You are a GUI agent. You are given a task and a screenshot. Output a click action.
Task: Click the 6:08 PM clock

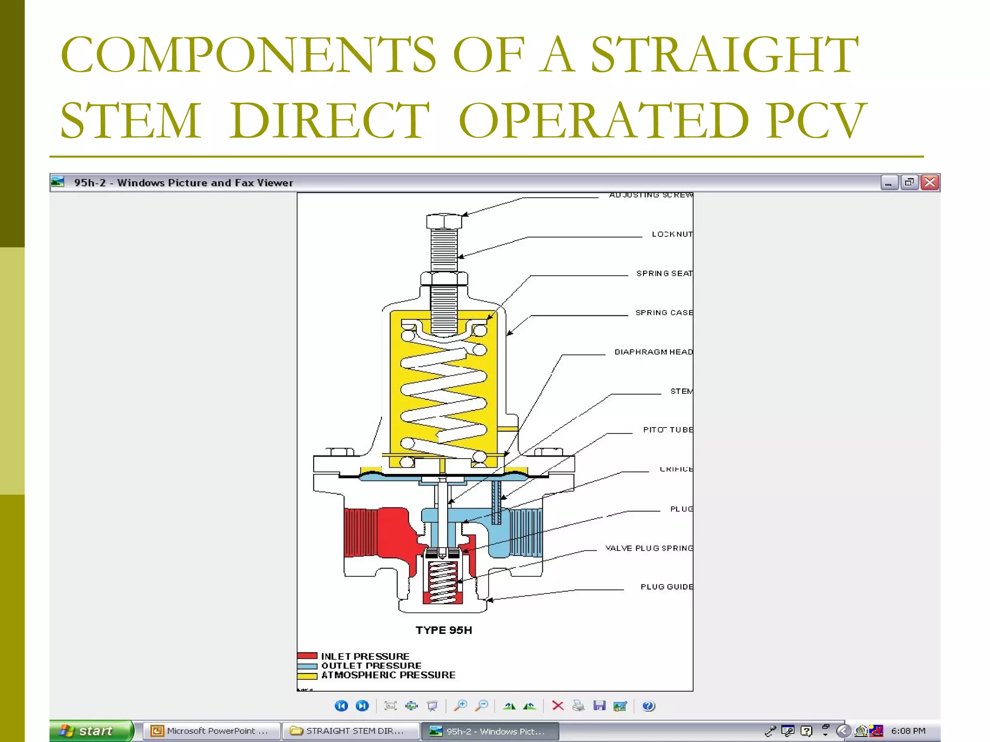908,731
